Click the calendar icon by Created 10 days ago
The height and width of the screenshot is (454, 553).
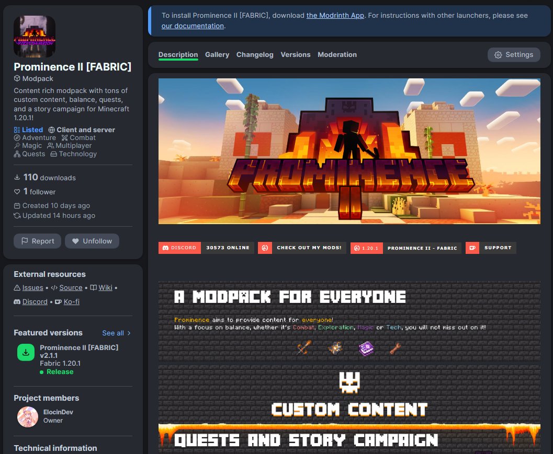click(x=17, y=205)
